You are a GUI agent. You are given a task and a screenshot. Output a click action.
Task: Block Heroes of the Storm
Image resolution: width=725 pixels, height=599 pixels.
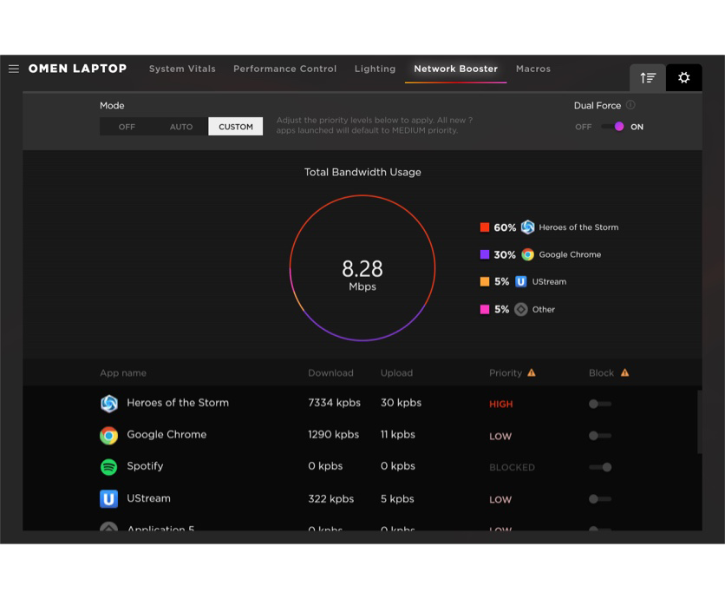pyautogui.click(x=600, y=404)
